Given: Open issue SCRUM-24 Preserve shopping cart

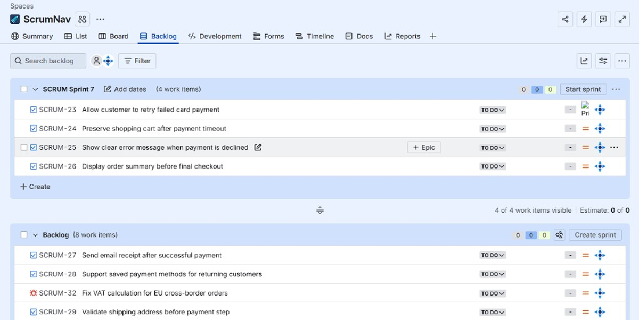Looking at the screenshot, I should (154, 129).
